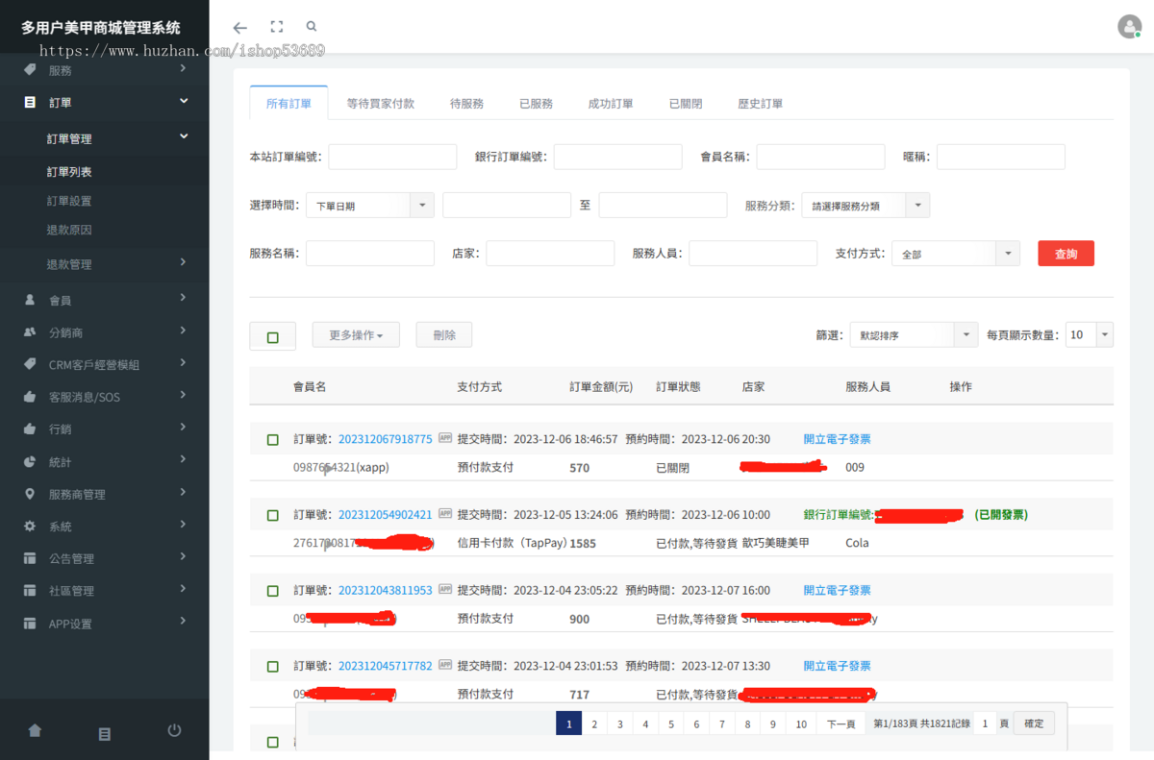Click the 服務人員 input field
This screenshot has height=760, width=1154.
(x=753, y=254)
